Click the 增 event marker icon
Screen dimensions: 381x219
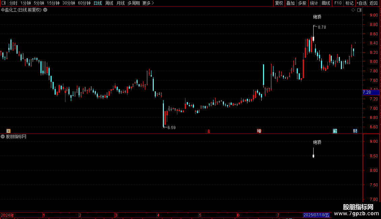pos(259,131)
